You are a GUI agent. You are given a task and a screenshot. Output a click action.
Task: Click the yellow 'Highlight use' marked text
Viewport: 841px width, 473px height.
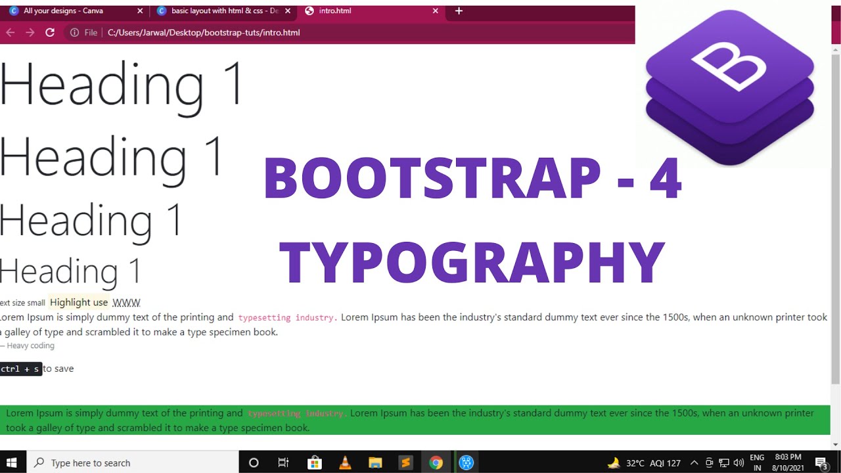79,302
